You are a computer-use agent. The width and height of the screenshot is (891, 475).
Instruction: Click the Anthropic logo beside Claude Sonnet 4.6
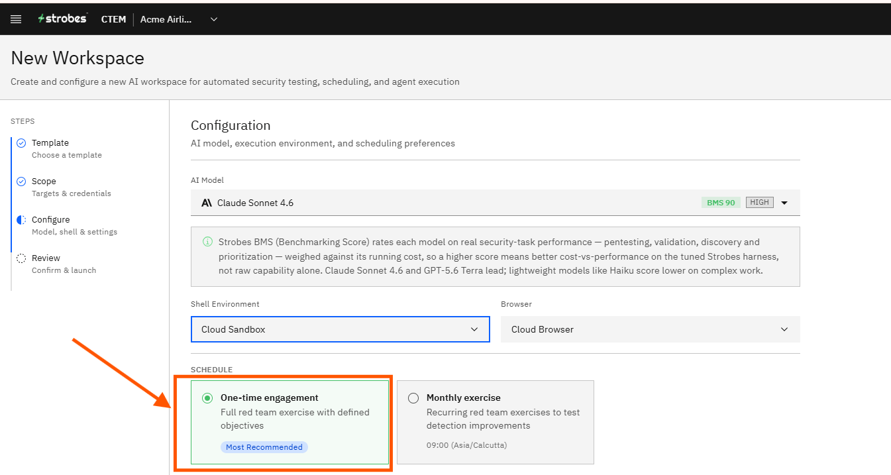coord(207,203)
